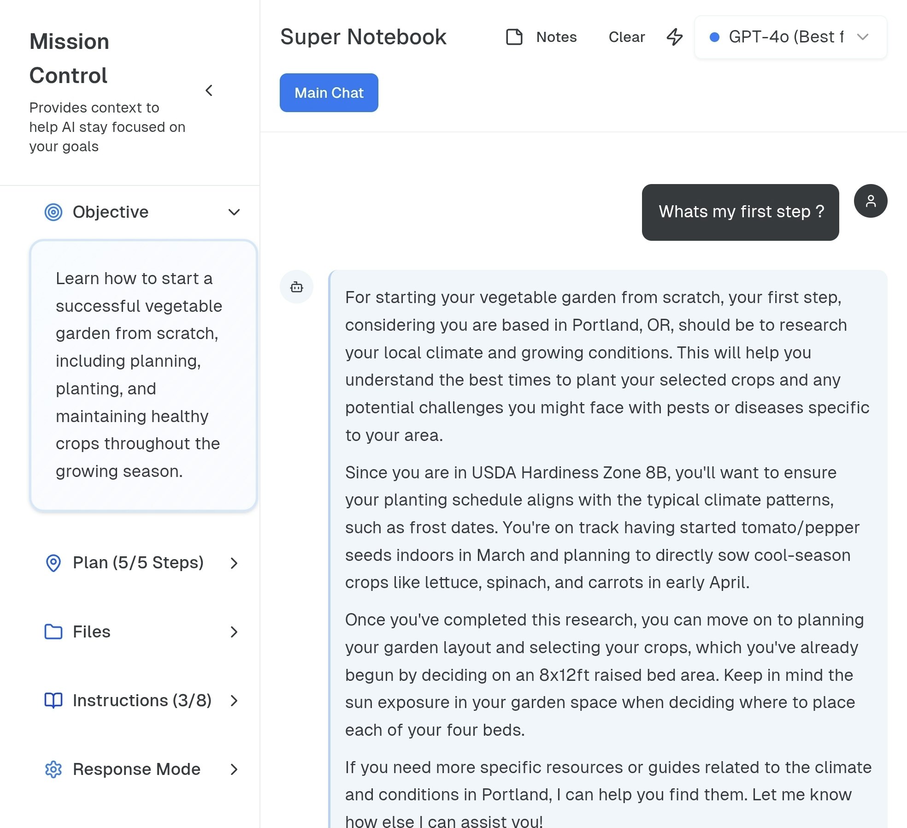Screen dimensions: 907x828
Task: Click the lightning bolt icon in the header
Action: tap(675, 37)
